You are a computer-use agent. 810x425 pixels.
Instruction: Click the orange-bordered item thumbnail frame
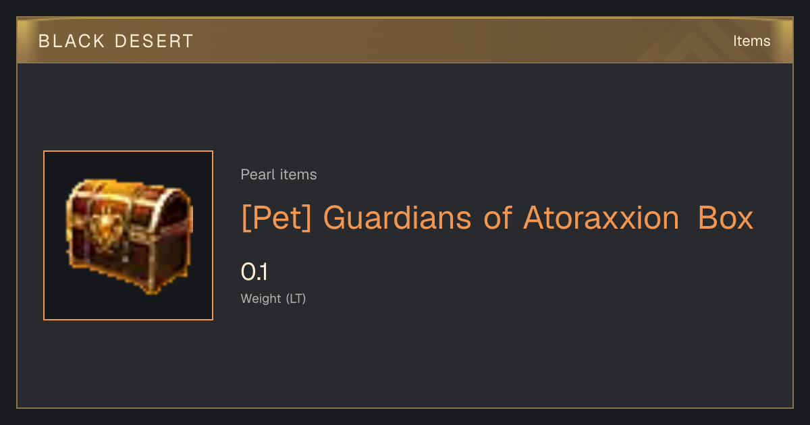[128, 235]
